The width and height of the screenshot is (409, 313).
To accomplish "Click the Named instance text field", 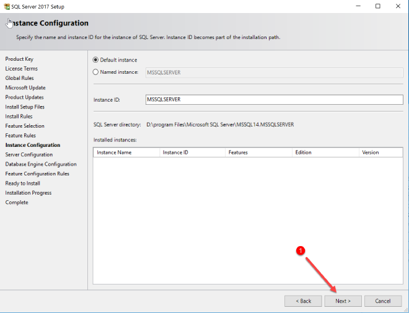I will [x=273, y=73].
